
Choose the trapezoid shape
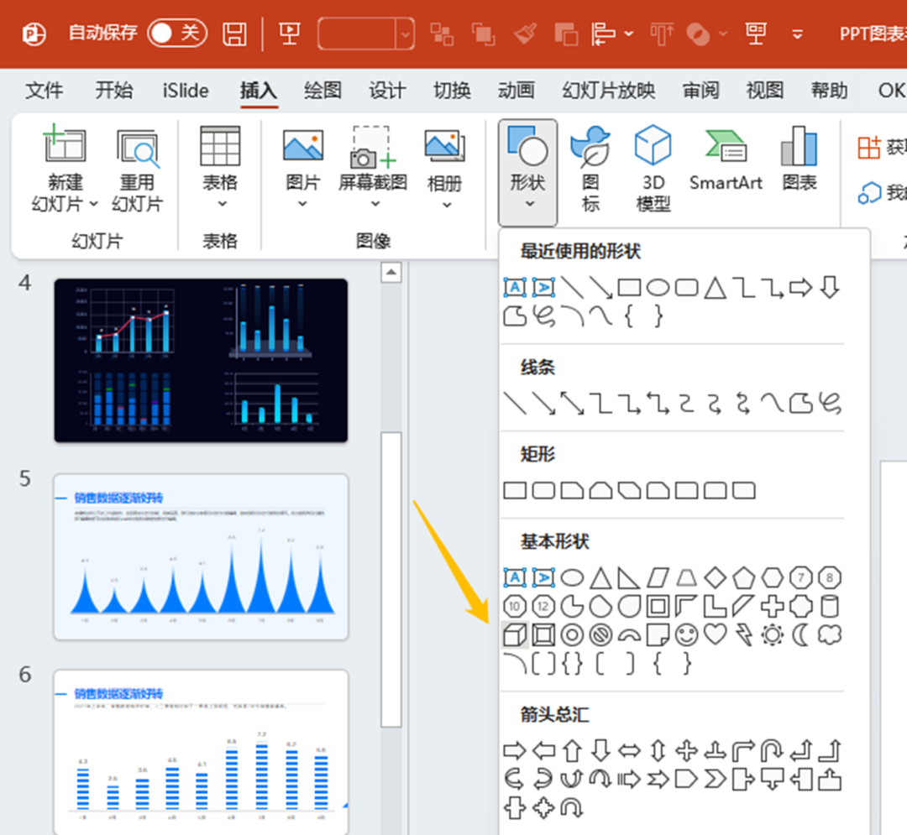pos(687,577)
